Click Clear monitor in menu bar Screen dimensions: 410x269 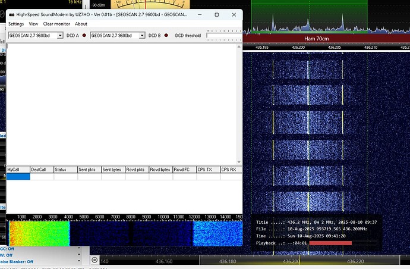(56, 24)
